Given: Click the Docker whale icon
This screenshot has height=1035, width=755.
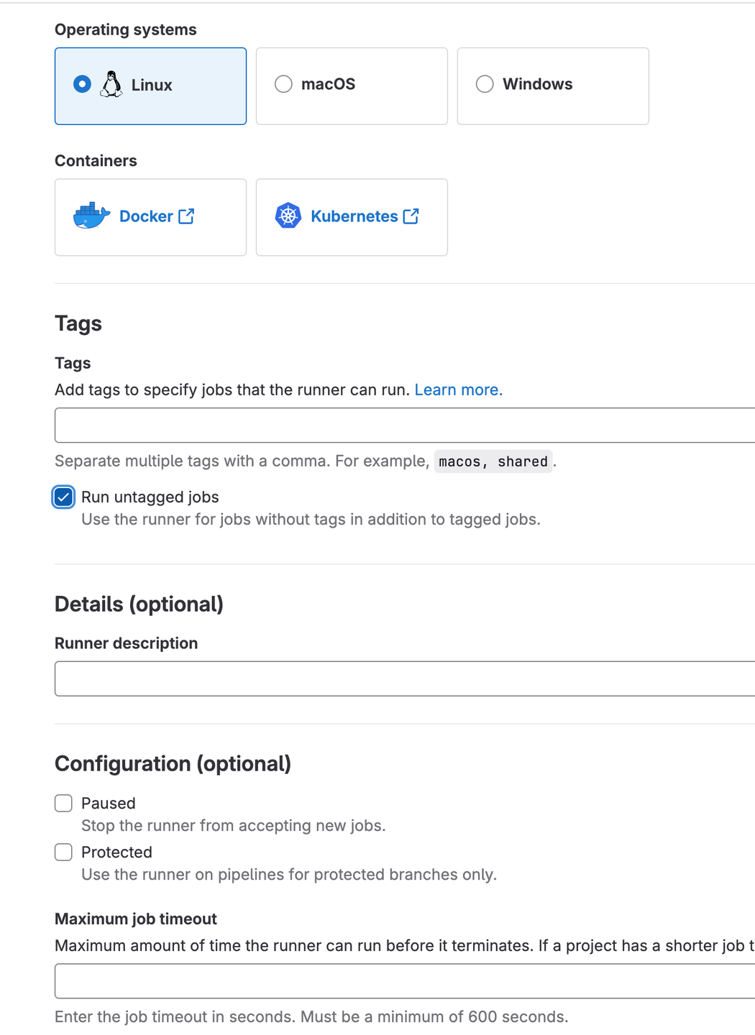Looking at the screenshot, I should [92, 216].
